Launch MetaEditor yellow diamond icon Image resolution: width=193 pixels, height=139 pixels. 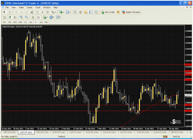(118, 12)
